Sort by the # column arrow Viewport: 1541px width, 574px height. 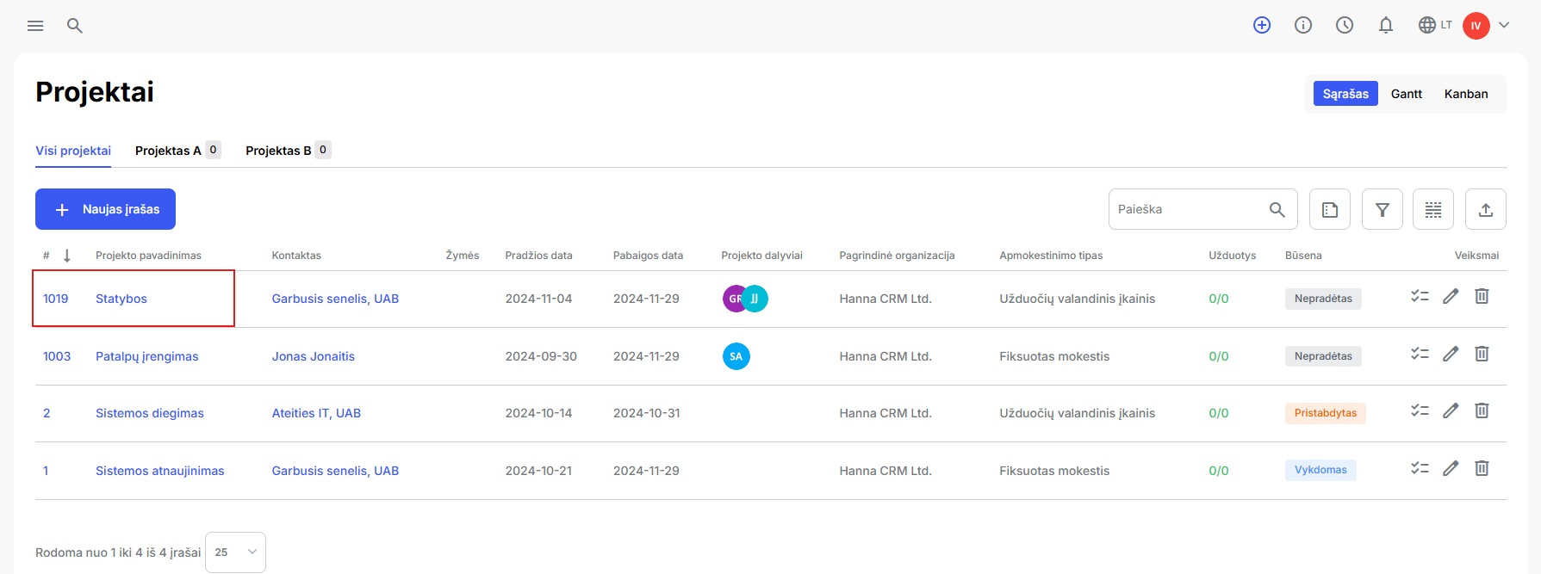[x=67, y=256]
